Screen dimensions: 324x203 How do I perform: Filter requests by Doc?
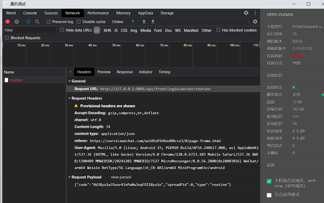click(169, 30)
